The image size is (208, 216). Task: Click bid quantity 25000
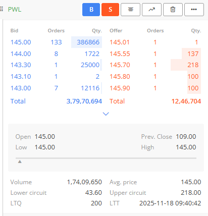(x=90, y=65)
